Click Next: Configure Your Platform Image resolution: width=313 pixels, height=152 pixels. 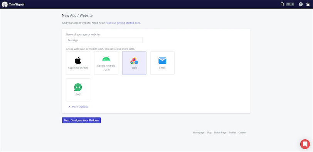click(81, 120)
